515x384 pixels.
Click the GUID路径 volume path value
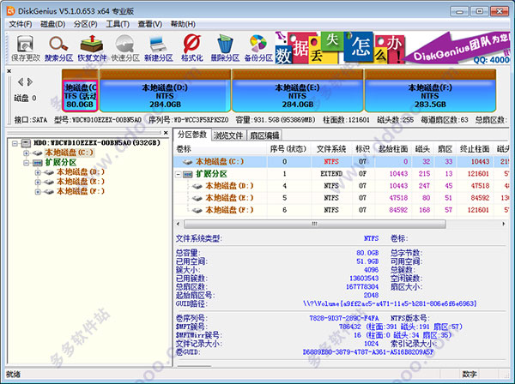click(x=390, y=304)
